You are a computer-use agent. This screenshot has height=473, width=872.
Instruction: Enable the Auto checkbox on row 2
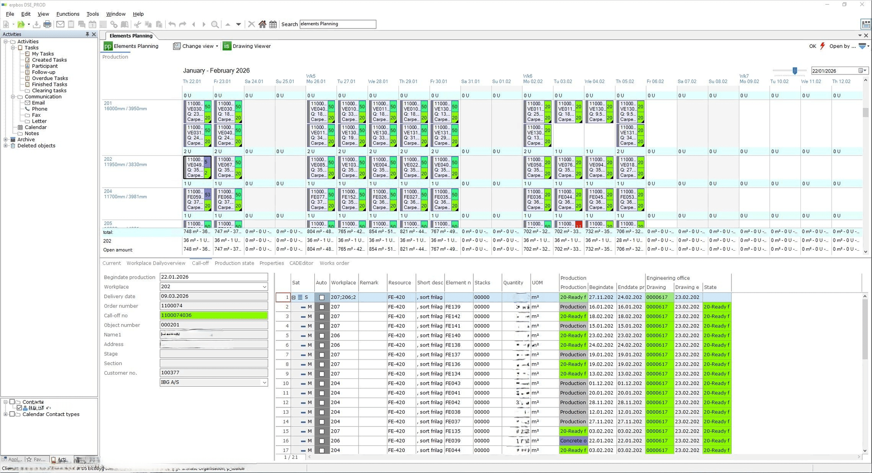click(x=322, y=307)
